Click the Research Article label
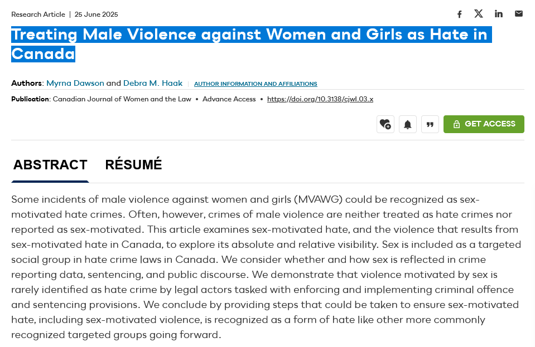The image size is (535, 347). pos(38,14)
